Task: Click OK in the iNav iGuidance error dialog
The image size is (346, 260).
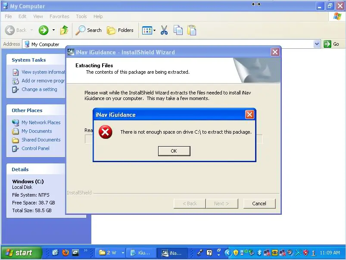Action: click(174, 151)
